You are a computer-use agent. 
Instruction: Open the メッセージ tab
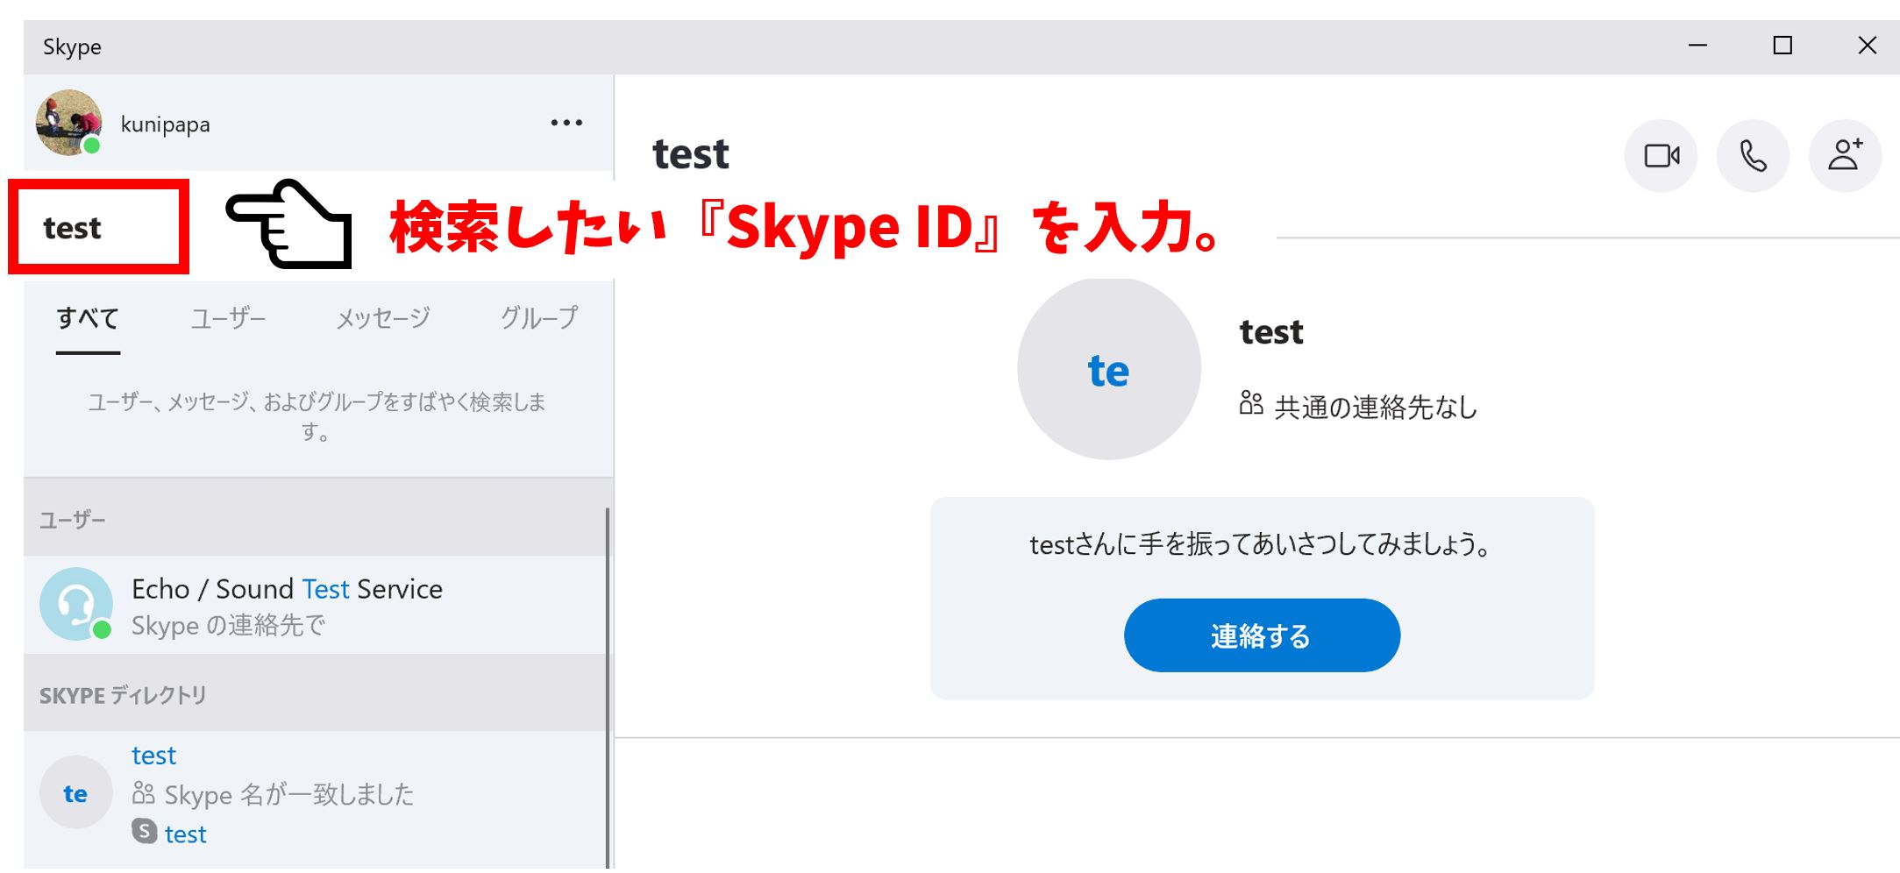pyautogui.click(x=383, y=318)
